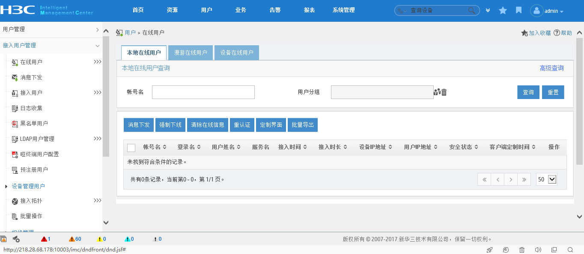584x254 pixels.
Task: Collapse the 接入用户管理 section chevron
Action: click(x=98, y=46)
